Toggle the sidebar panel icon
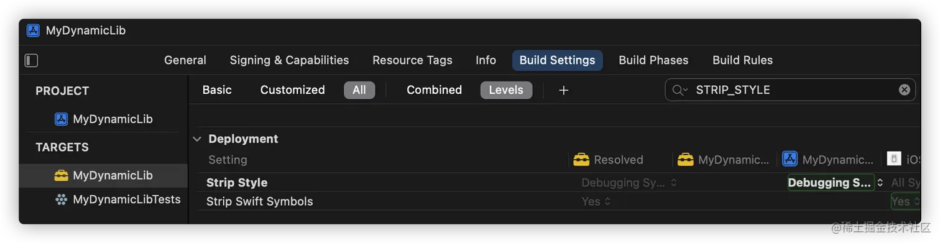This screenshot has height=243, width=940. tap(31, 60)
